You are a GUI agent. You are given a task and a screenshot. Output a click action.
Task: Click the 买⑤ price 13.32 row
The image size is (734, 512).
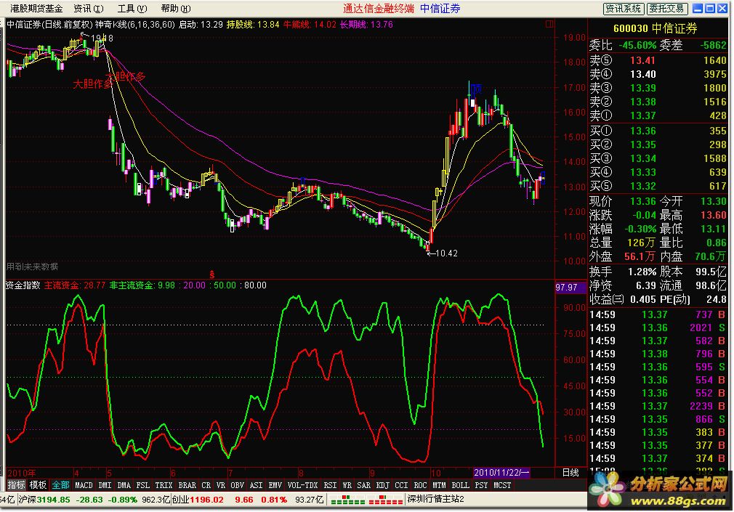(658, 186)
